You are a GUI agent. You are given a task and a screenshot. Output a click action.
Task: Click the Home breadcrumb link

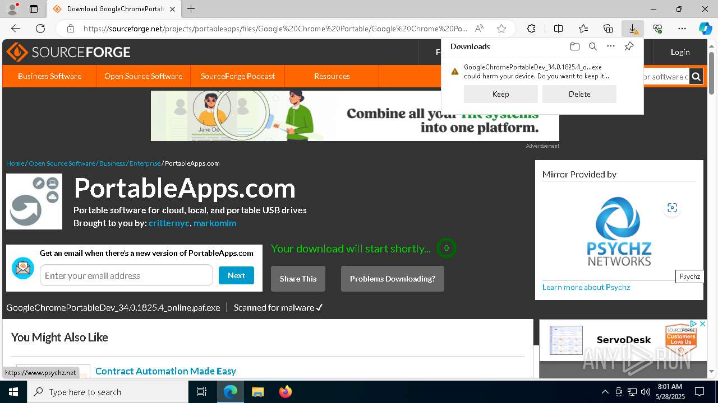[x=15, y=163]
